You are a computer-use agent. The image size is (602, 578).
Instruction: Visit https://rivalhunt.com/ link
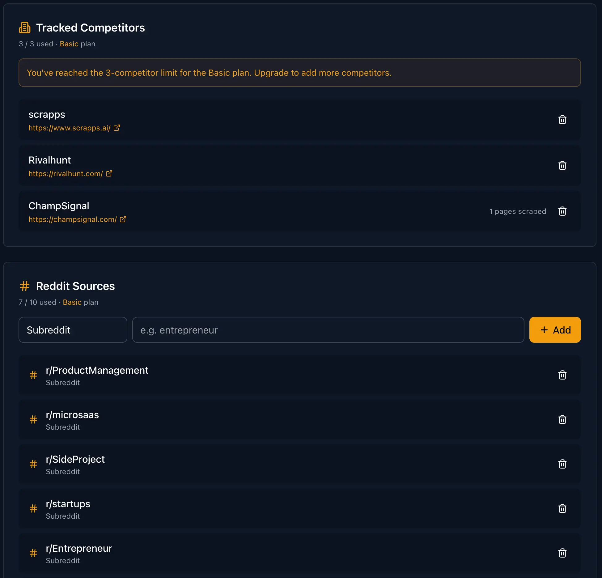coord(66,174)
